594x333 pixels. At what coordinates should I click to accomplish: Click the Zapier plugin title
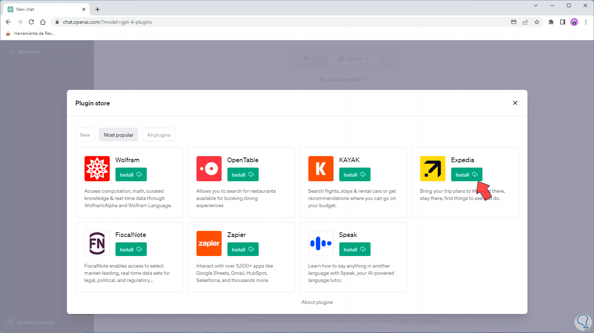(x=237, y=235)
